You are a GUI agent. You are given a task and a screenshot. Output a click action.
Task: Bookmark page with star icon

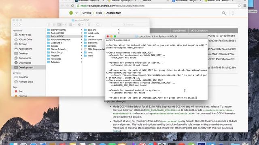239,6
